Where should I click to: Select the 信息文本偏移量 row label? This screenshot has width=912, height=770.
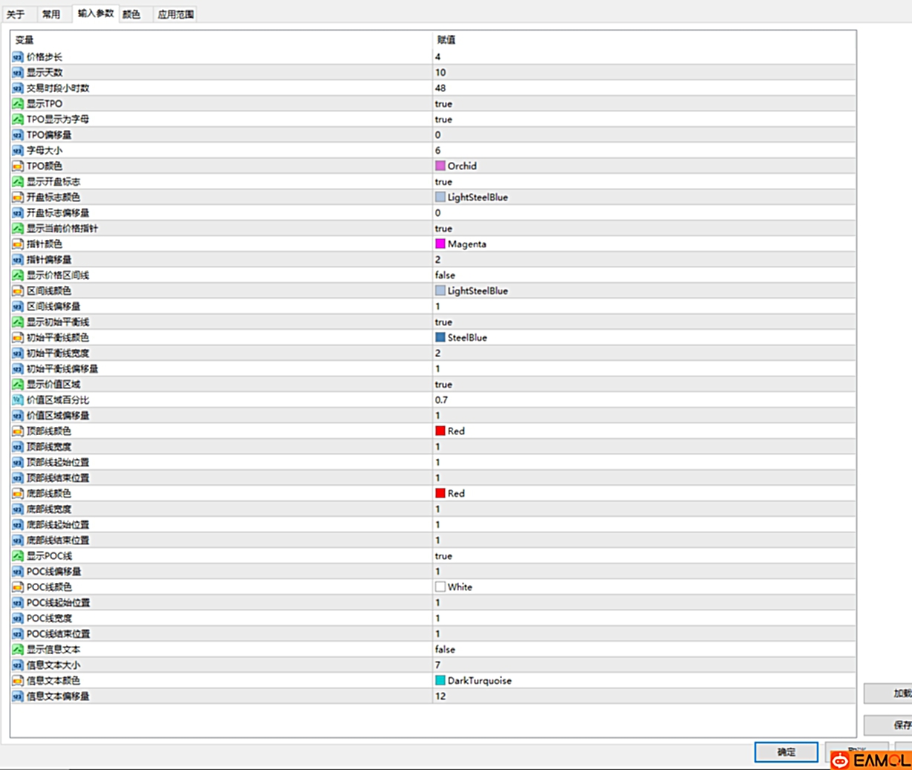[x=58, y=696]
